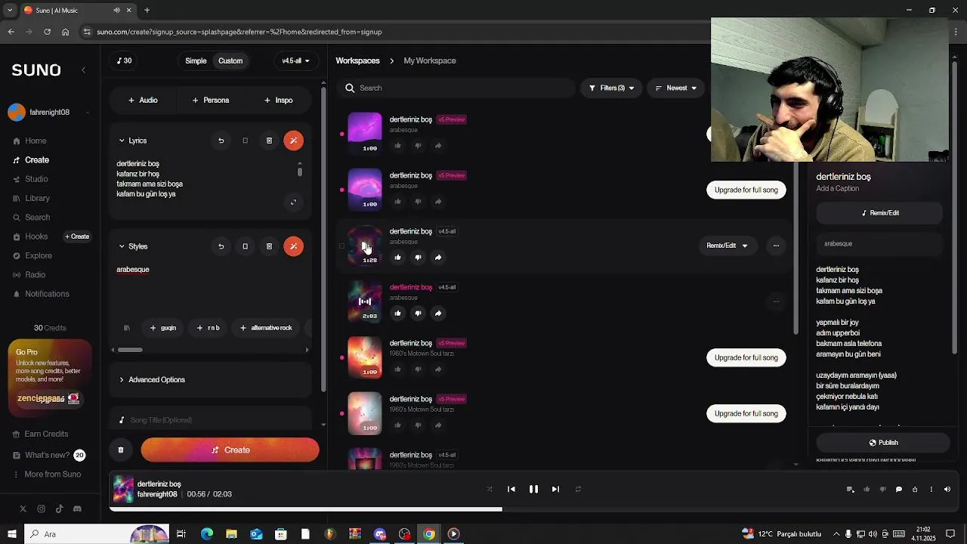The image size is (967, 544).
Task: Open TikTok link icon in sidebar
Action: pyautogui.click(x=59, y=509)
